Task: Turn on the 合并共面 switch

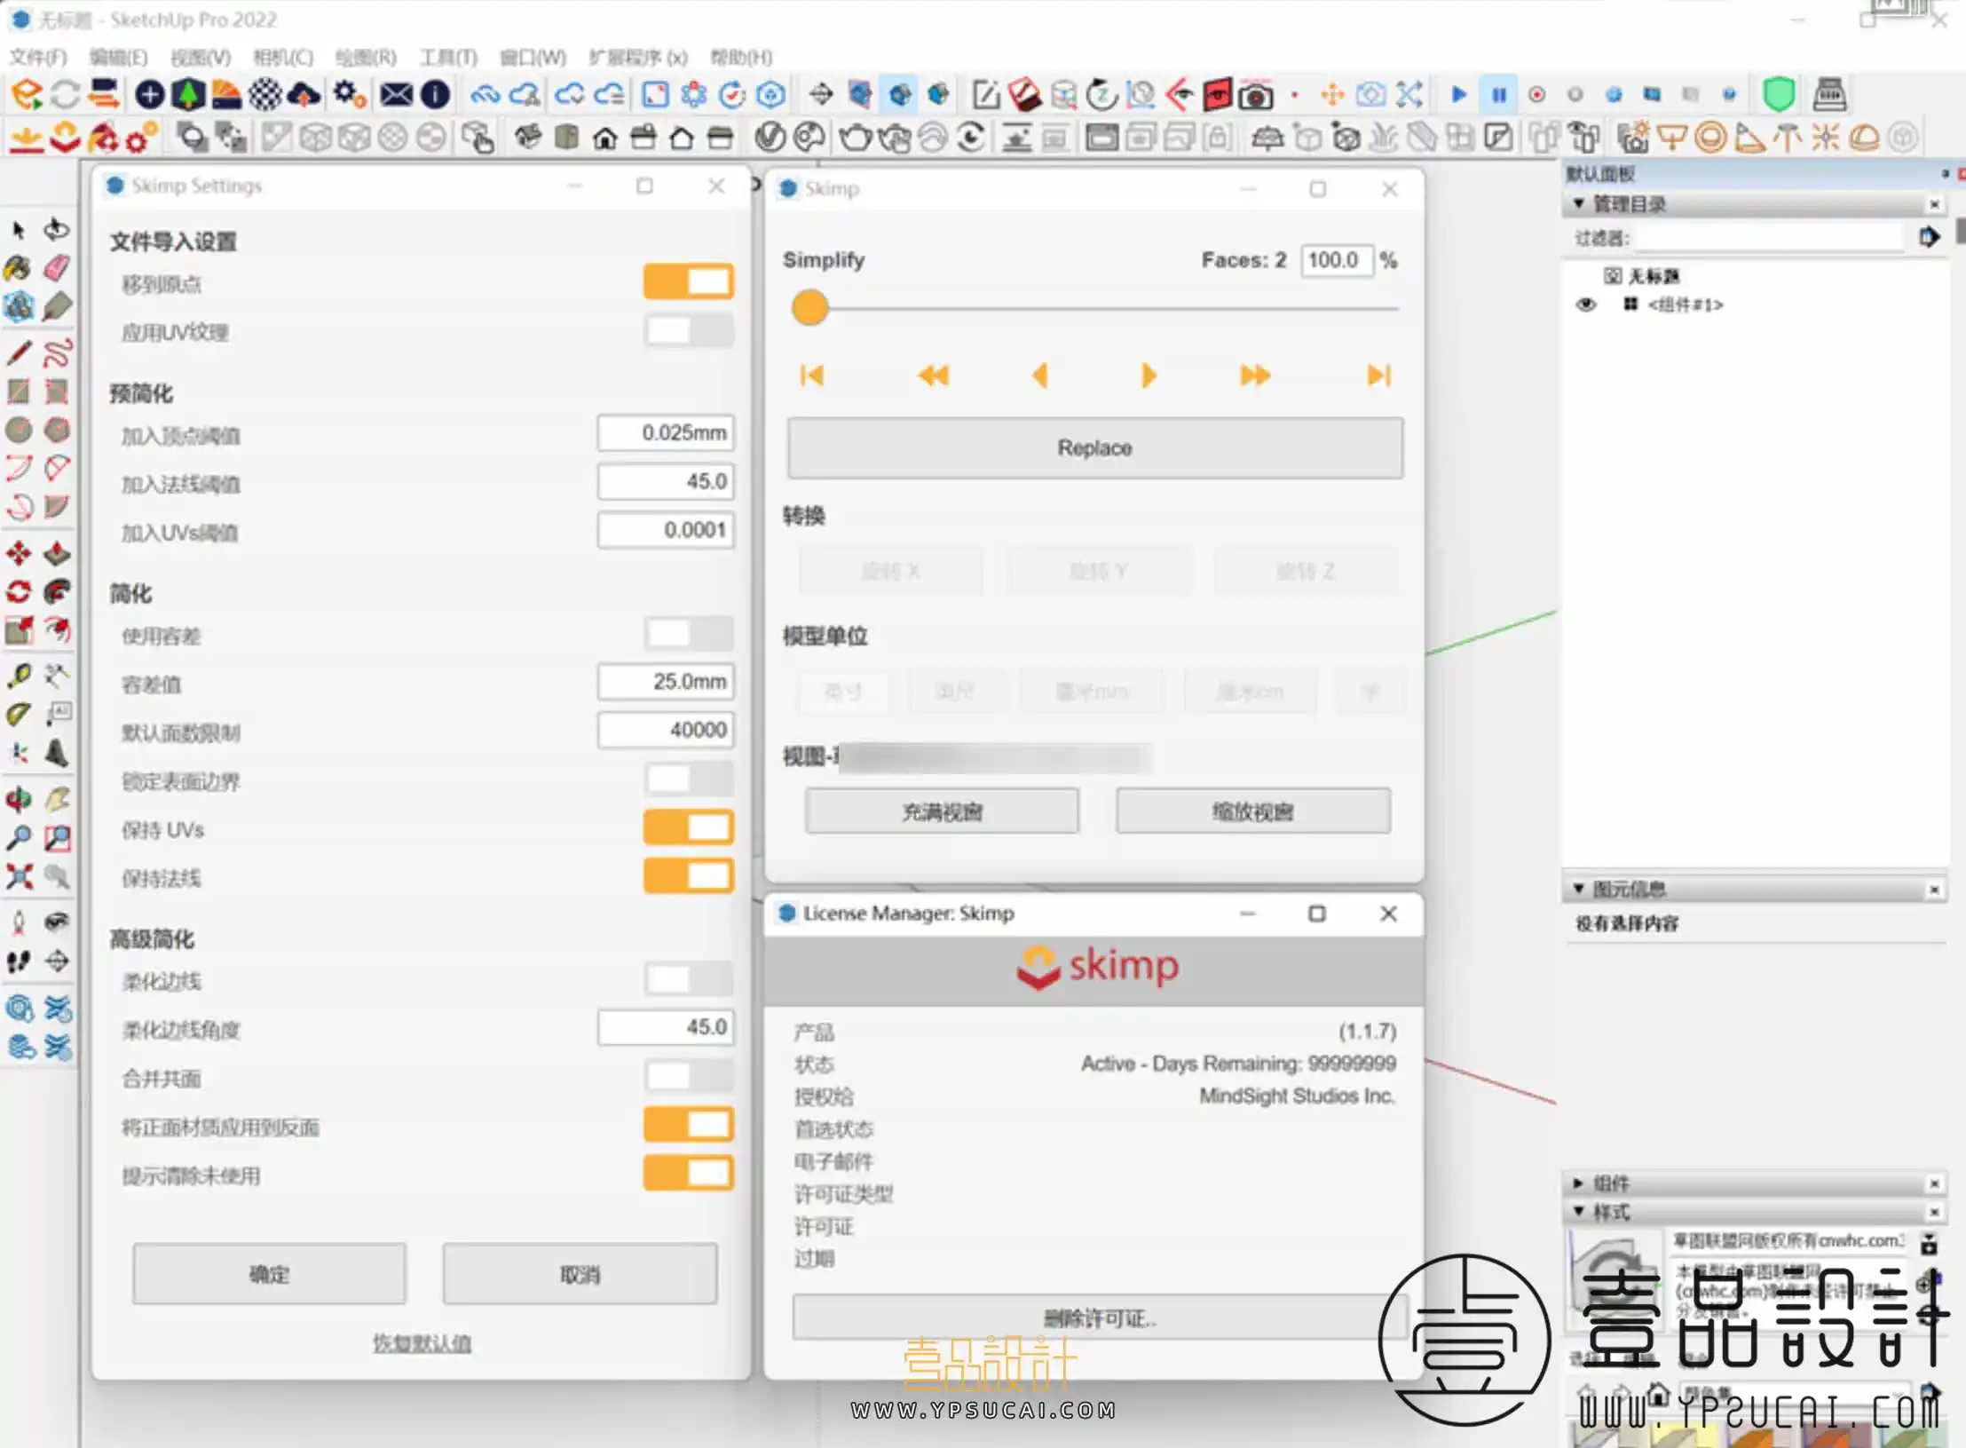Action: click(689, 1077)
